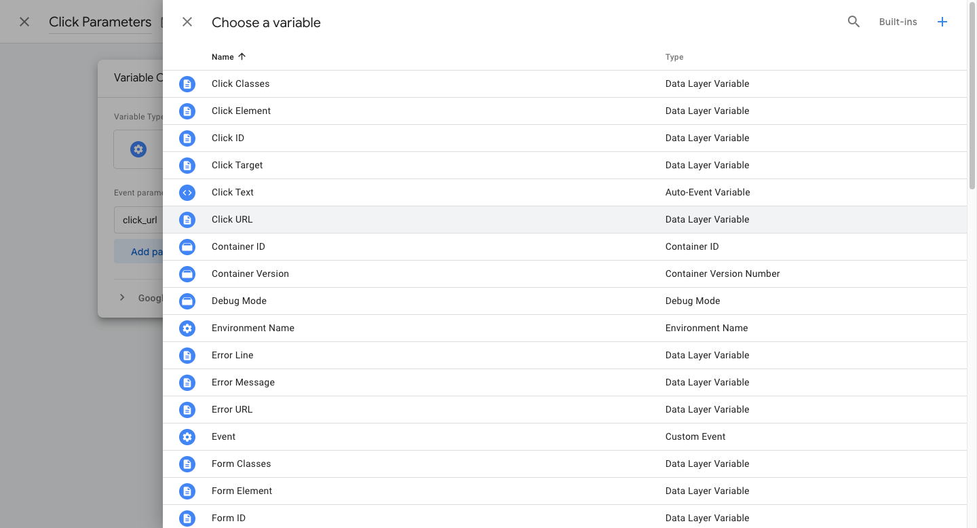977x528 pixels.
Task: Click the Add parameter button
Action: coord(140,252)
